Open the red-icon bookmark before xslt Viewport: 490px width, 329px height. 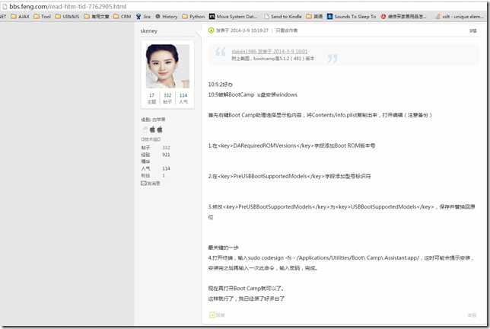(x=403, y=16)
